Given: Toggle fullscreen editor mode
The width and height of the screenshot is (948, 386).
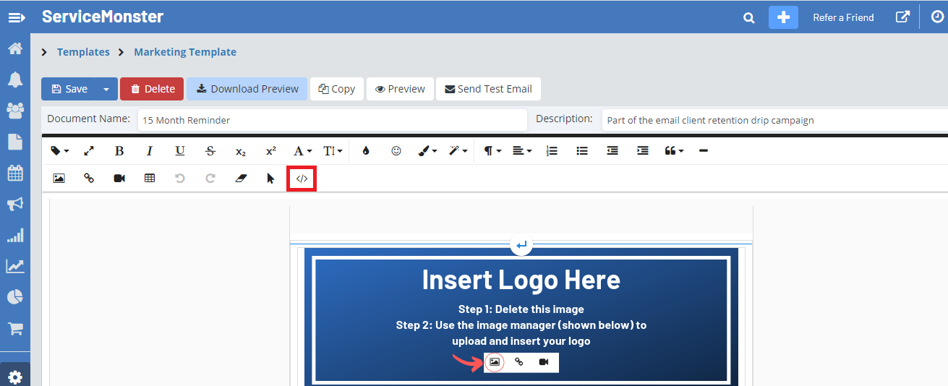Looking at the screenshot, I should (89, 151).
